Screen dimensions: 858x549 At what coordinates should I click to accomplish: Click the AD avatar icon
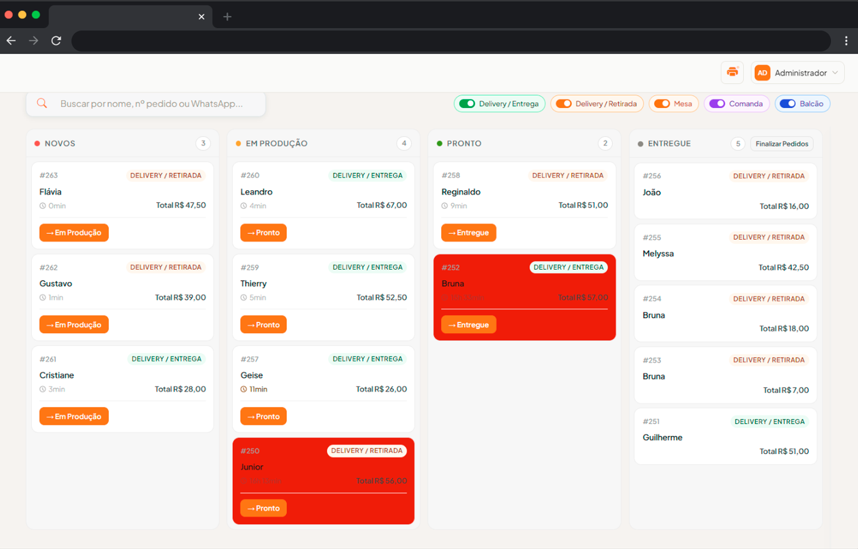click(762, 73)
